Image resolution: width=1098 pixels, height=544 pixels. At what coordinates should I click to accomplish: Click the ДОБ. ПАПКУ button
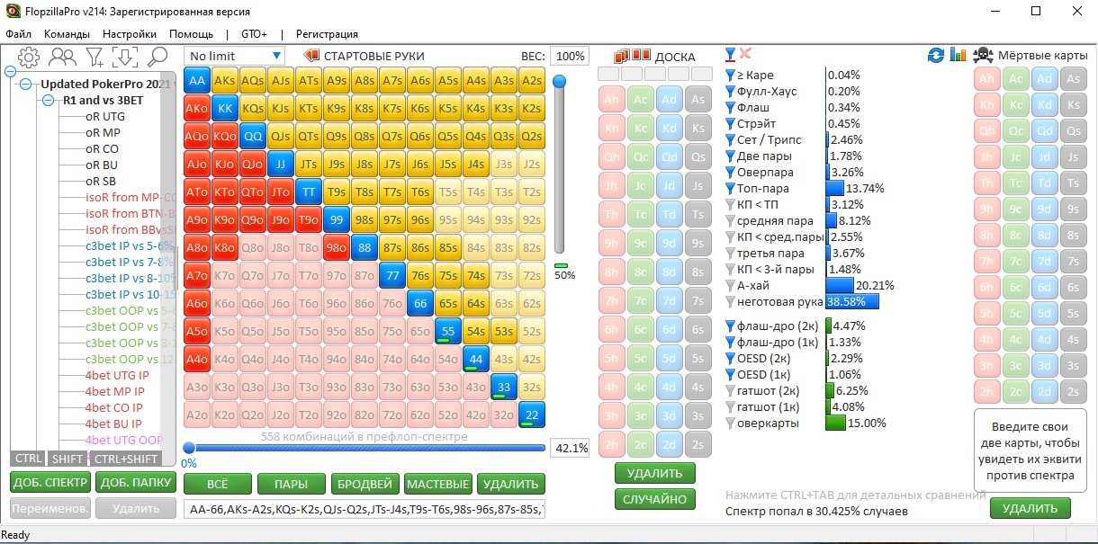(135, 482)
